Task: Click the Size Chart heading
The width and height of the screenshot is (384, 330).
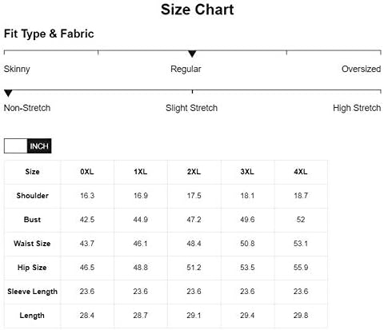Action: pos(198,10)
